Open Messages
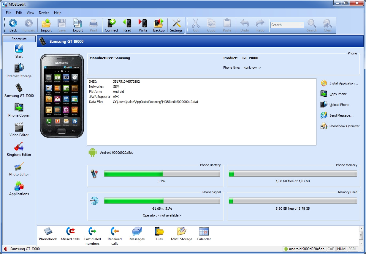366x254 pixels. (137, 234)
